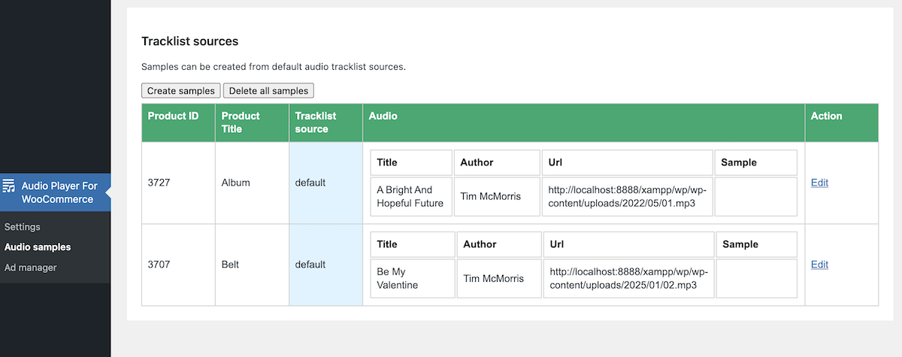Click the Product Title column header
The height and width of the screenshot is (357, 902).
point(241,123)
